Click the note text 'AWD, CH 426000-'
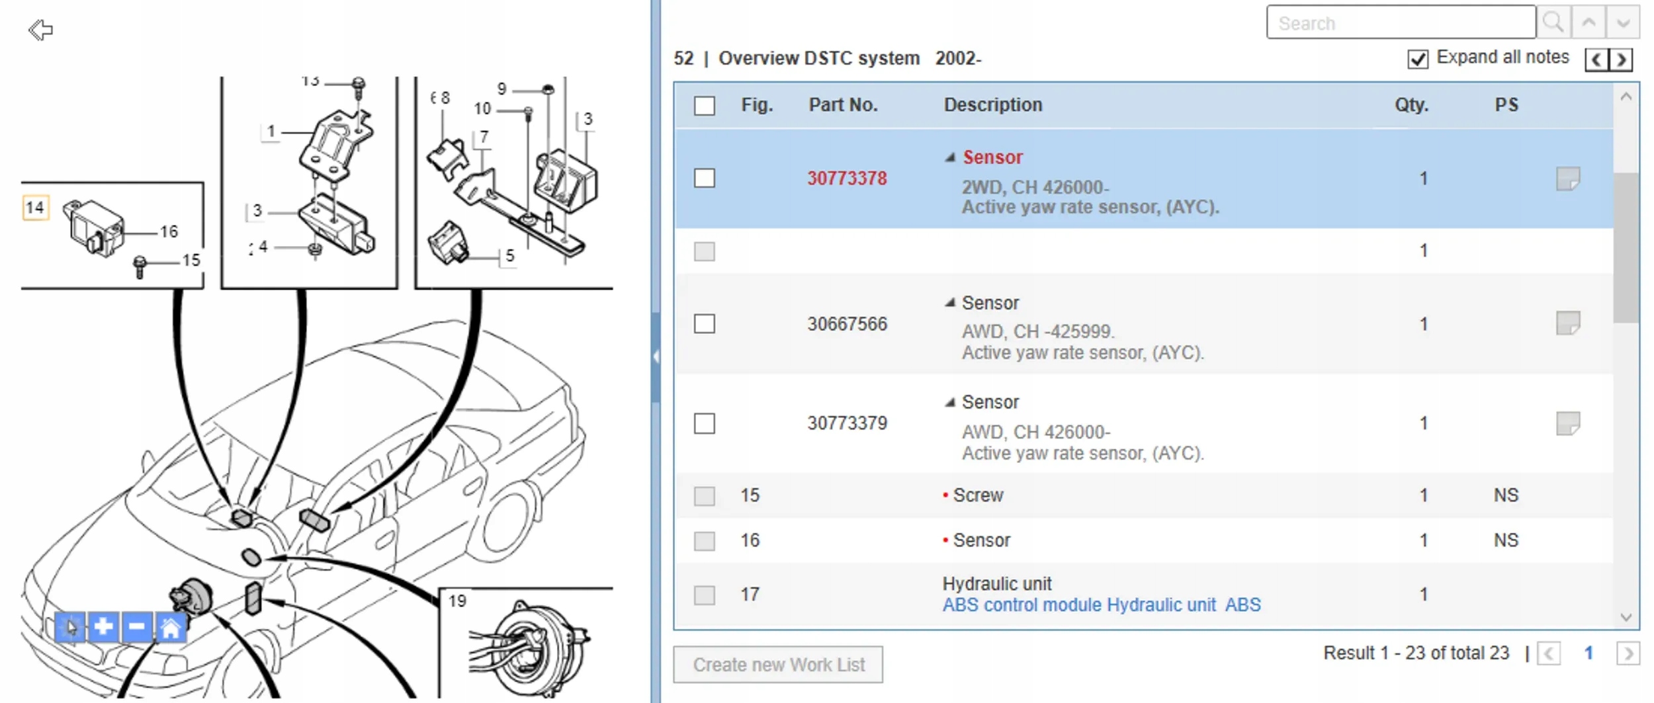This screenshot has width=1654, height=703. pos(1036,432)
